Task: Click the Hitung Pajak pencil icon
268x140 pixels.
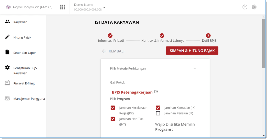Action: (x=7, y=37)
